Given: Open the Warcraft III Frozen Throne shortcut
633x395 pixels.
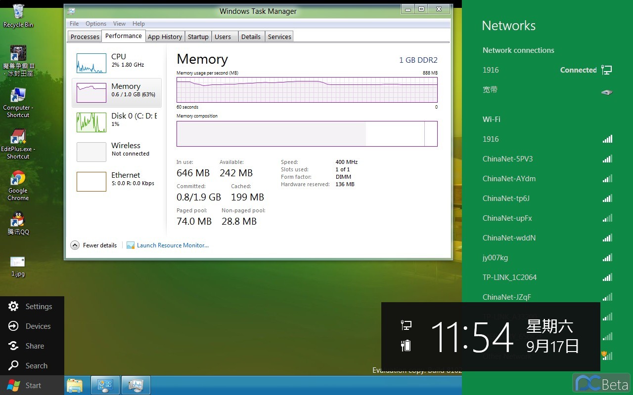Looking at the screenshot, I should point(18,60).
